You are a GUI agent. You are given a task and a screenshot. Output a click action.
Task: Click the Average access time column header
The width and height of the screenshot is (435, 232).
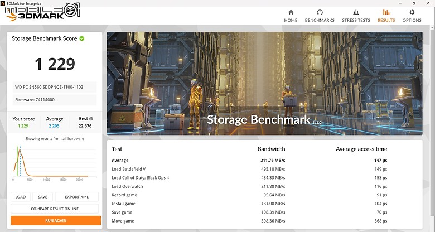(361, 149)
